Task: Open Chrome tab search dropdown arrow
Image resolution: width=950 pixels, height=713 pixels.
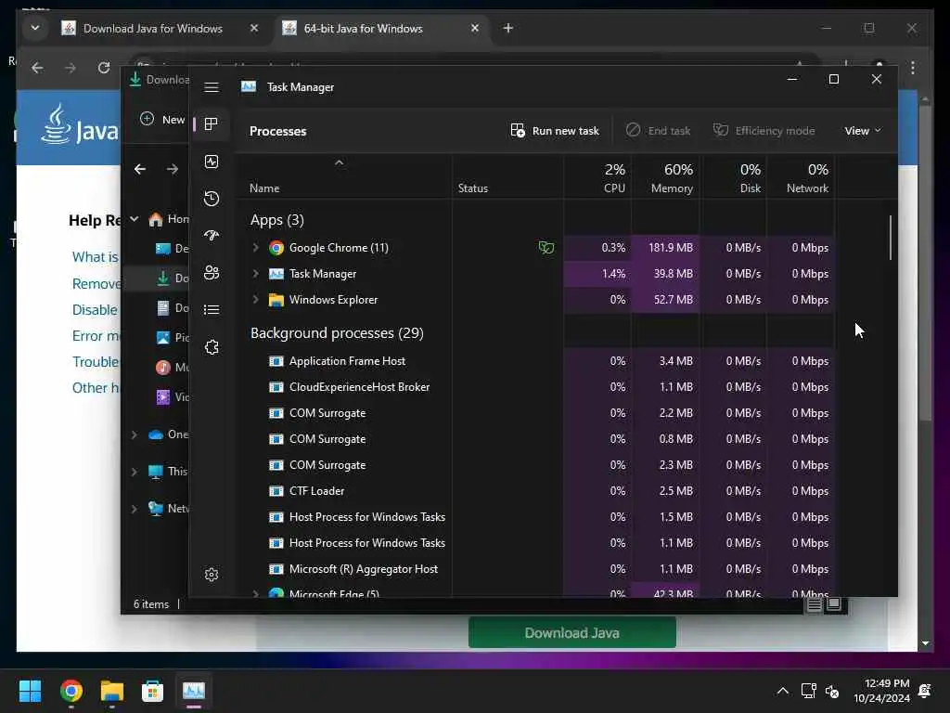Action: tap(35, 28)
